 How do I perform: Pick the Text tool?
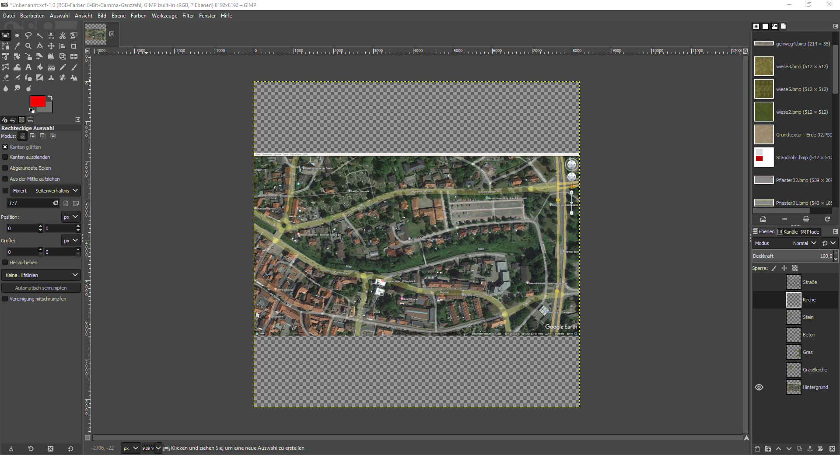coord(28,67)
